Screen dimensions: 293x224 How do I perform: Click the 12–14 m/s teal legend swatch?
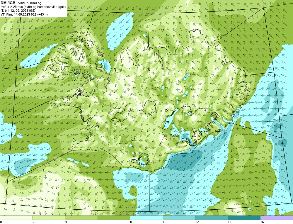click(211, 218)
